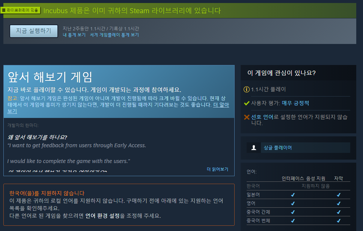Click the 언어: section label

252,172
